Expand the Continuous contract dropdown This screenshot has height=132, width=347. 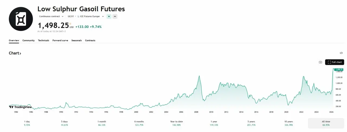(x=51, y=16)
